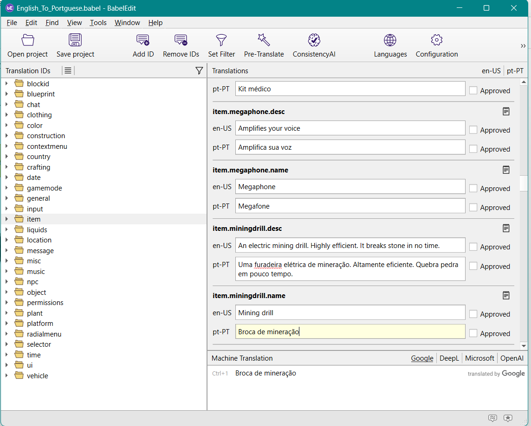Click the vertical scrollbar thumb in Translations

(x=524, y=183)
